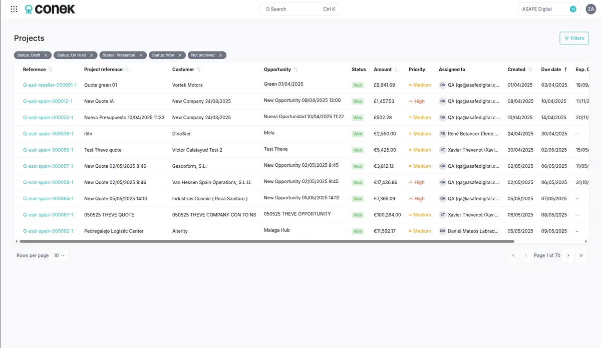Open project Q-asd-spain-000056-1
Image resolution: width=601 pixels, height=348 pixels.
[48, 150]
